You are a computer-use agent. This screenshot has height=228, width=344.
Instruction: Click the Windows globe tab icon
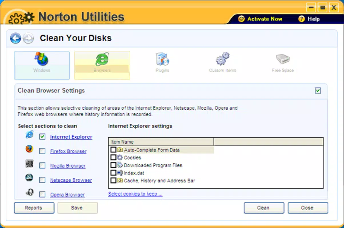[42, 59]
